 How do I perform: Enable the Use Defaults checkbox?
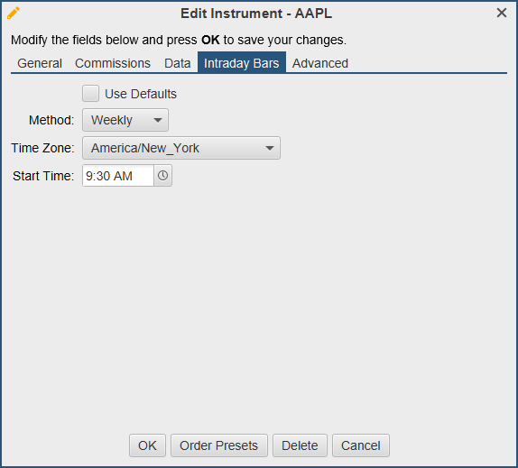pyautogui.click(x=90, y=94)
